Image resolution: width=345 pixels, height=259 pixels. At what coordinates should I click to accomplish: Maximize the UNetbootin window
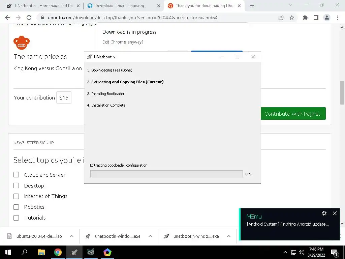pos(238,57)
